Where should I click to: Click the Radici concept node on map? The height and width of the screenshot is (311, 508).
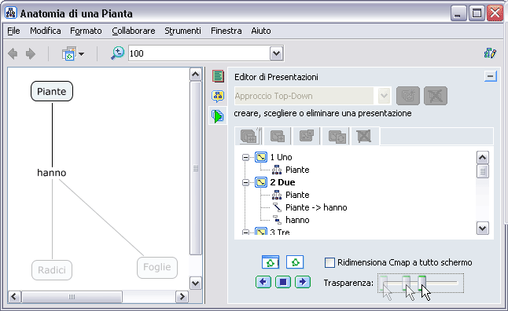pyautogui.click(x=52, y=270)
